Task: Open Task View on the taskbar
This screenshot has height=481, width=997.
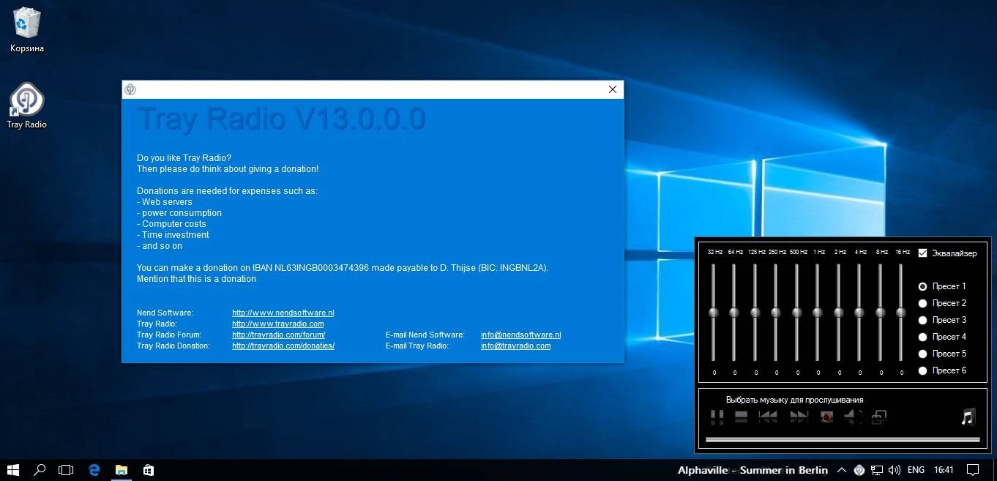Action: pos(66,469)
